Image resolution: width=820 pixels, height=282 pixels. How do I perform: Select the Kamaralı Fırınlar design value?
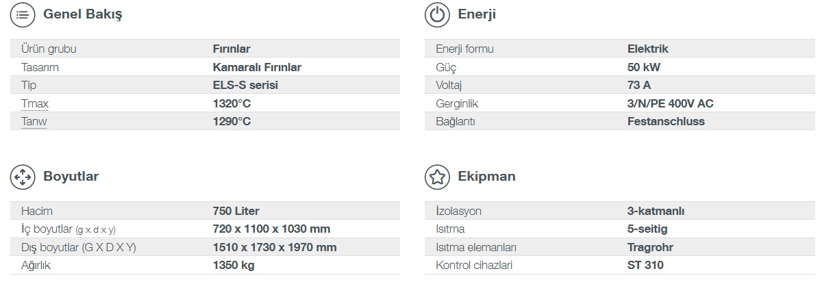(258, 67)
